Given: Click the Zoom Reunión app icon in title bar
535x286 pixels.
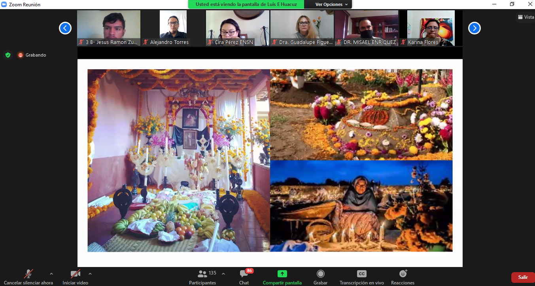Looking at the screenshot, I should (x=4, y=4).
